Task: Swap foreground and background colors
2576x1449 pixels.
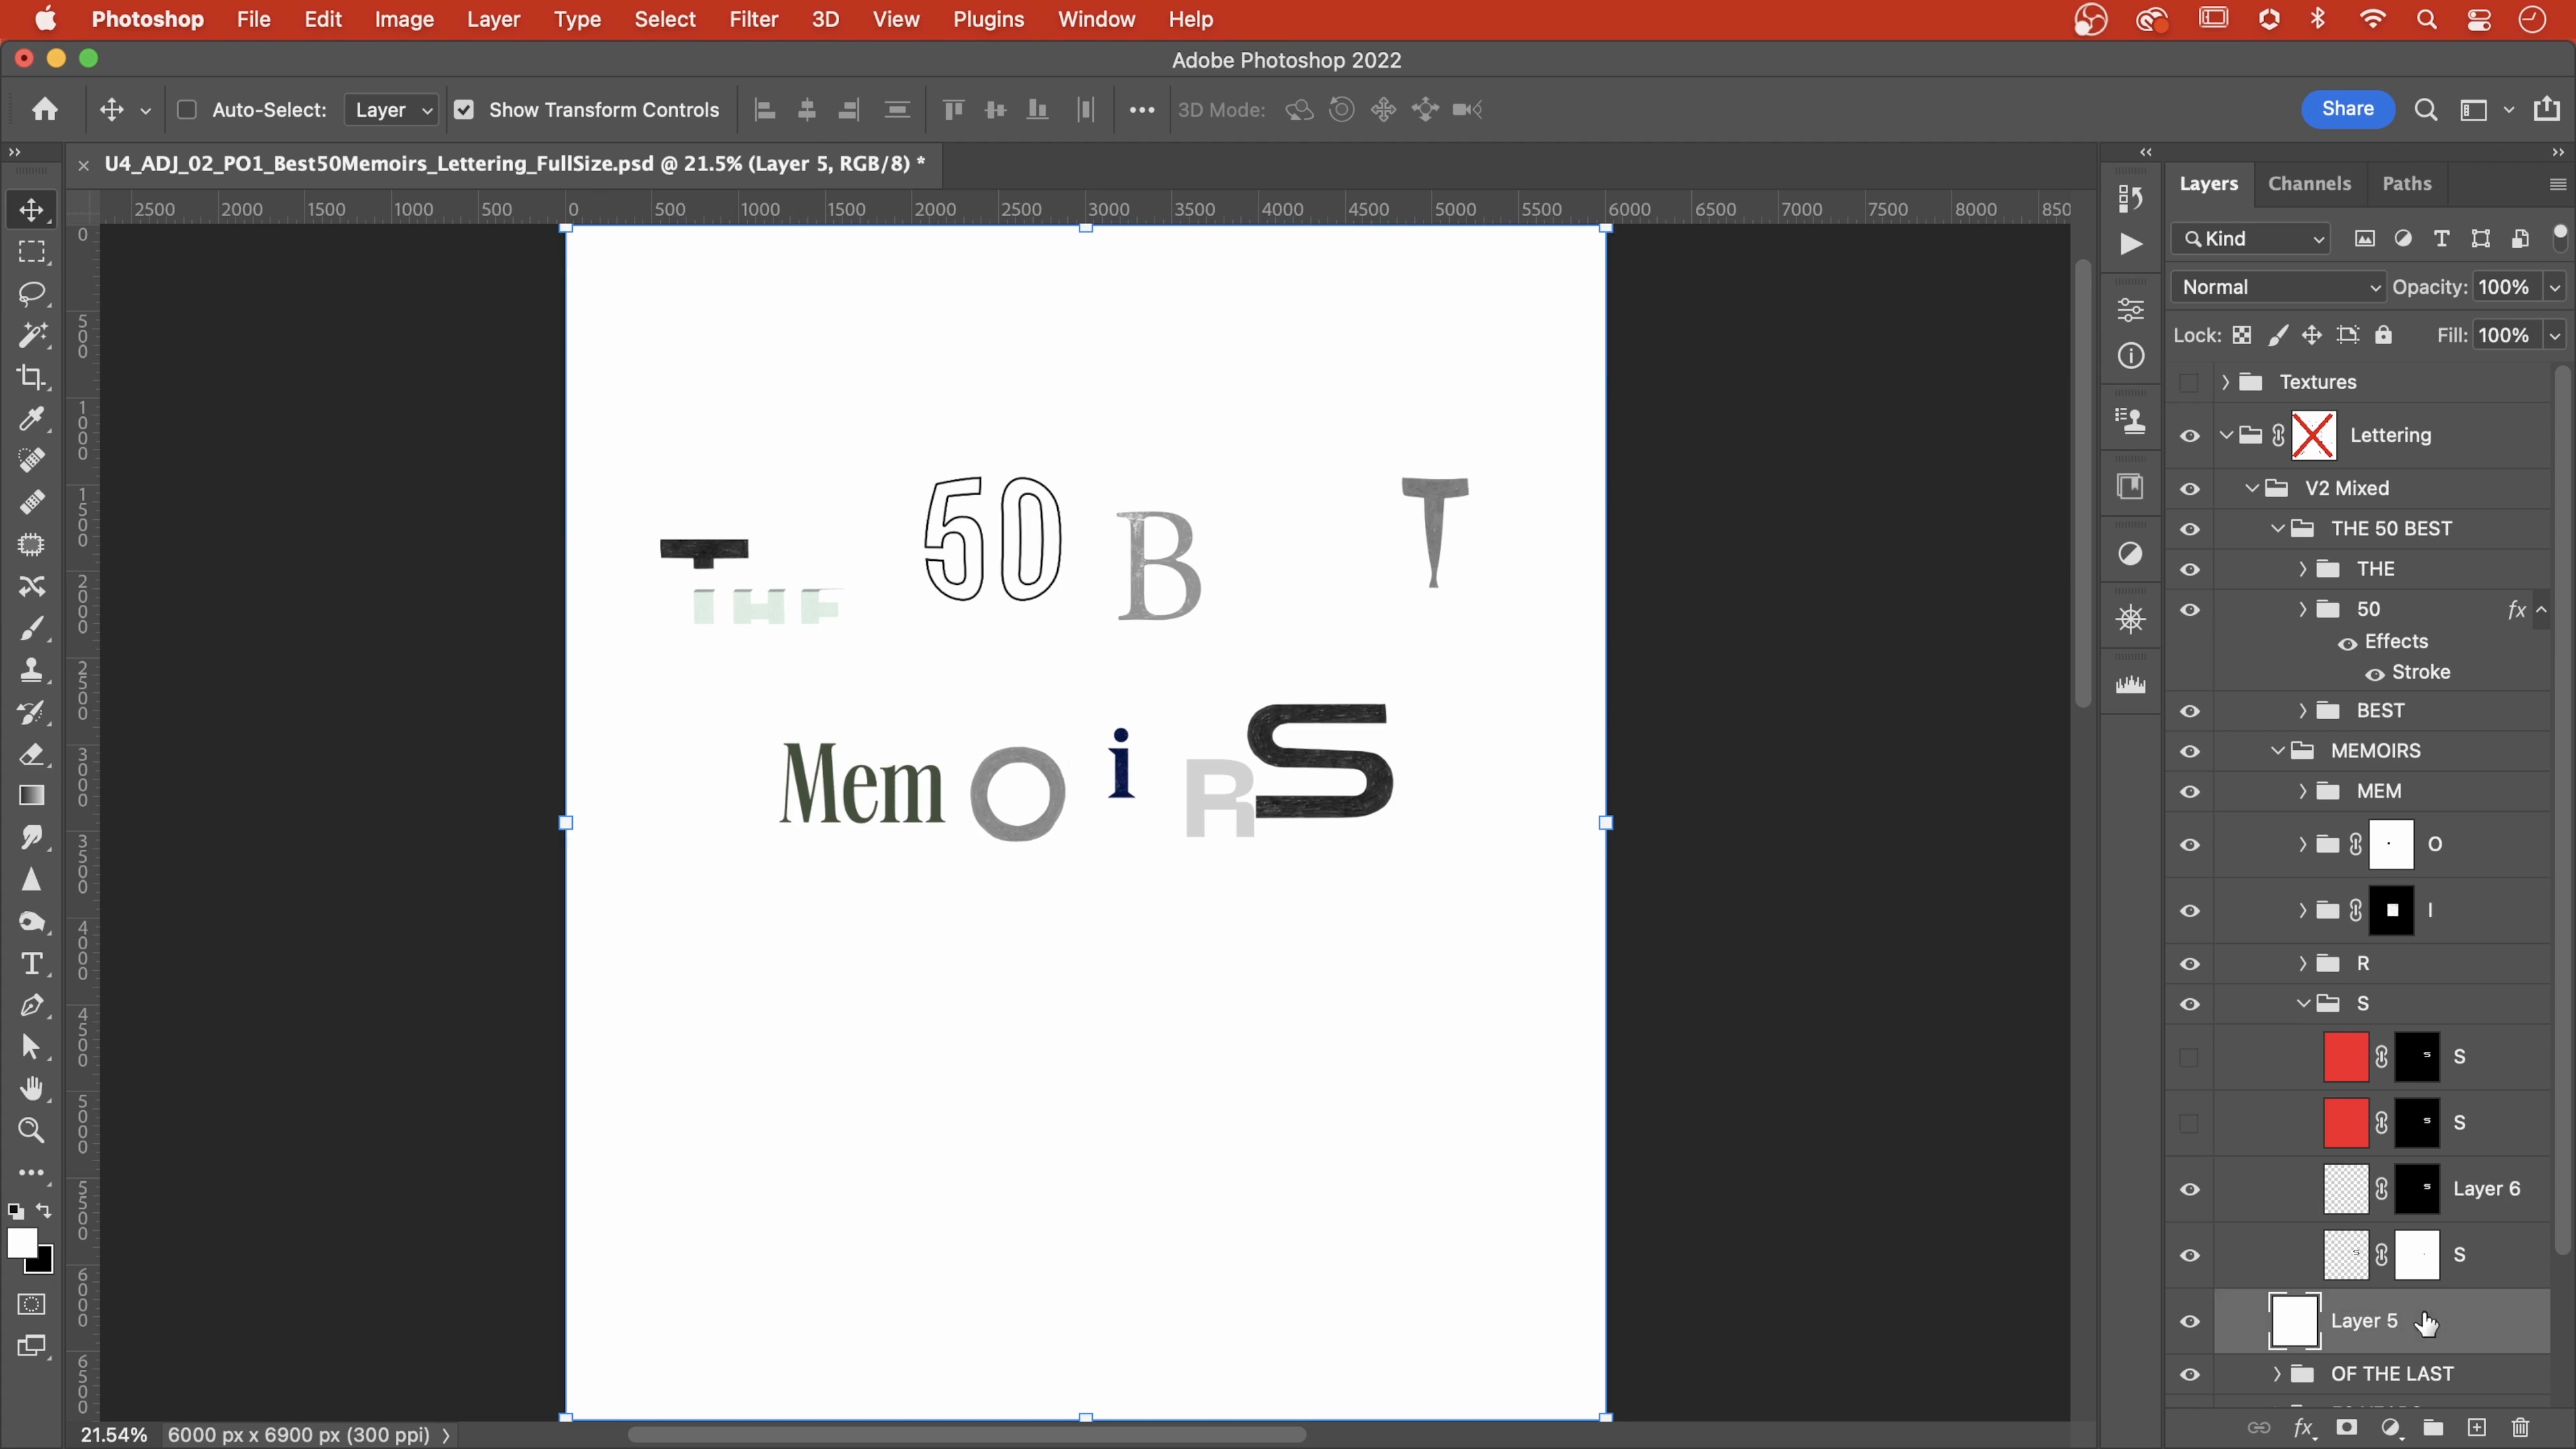Action: click(44, 1211)
